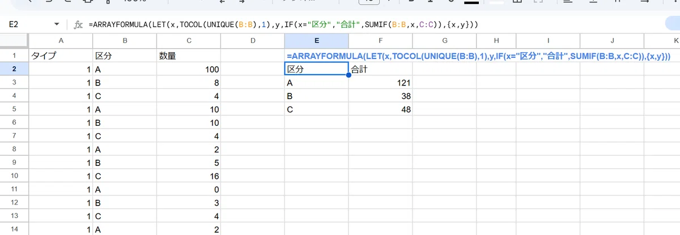
Task: Click cell A1 labeled タイプ
Action: [x=61, y=55]
